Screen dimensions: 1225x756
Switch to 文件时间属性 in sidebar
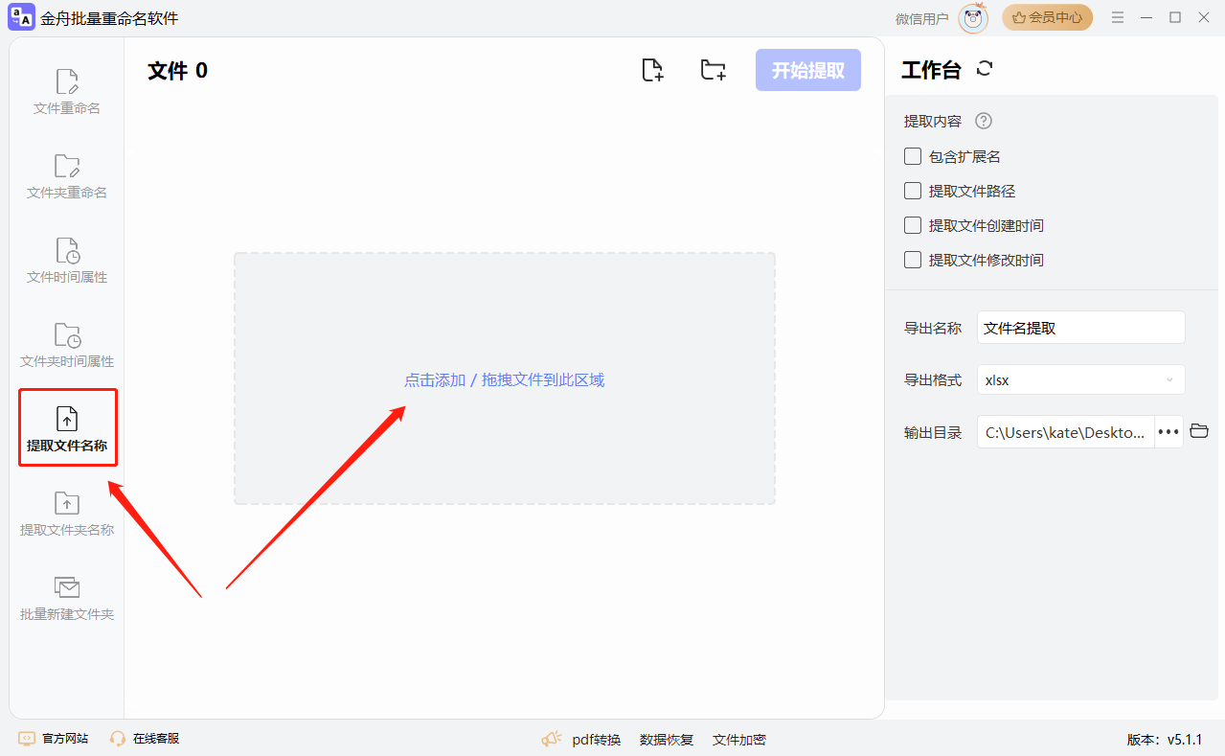pyautogui.click(x=67, y=261)
